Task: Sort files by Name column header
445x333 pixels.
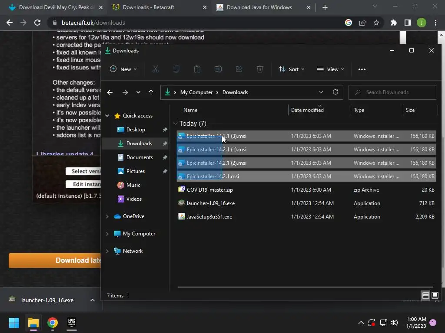Action: (x=190, y=110)
